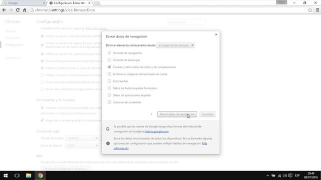Click the settings search box
The height and width of the screenshot is (180, 321).
(187, 22)
